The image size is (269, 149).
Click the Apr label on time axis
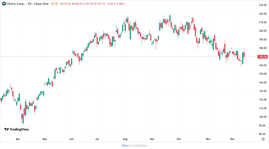click(x=18, y=139)
